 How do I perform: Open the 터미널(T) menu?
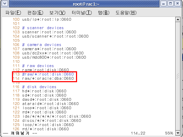[82, 13]
